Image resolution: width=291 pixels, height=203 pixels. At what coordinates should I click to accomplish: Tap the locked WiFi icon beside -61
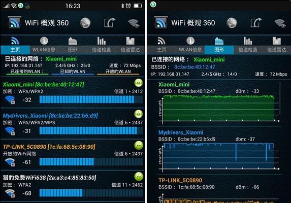point(10,162)
